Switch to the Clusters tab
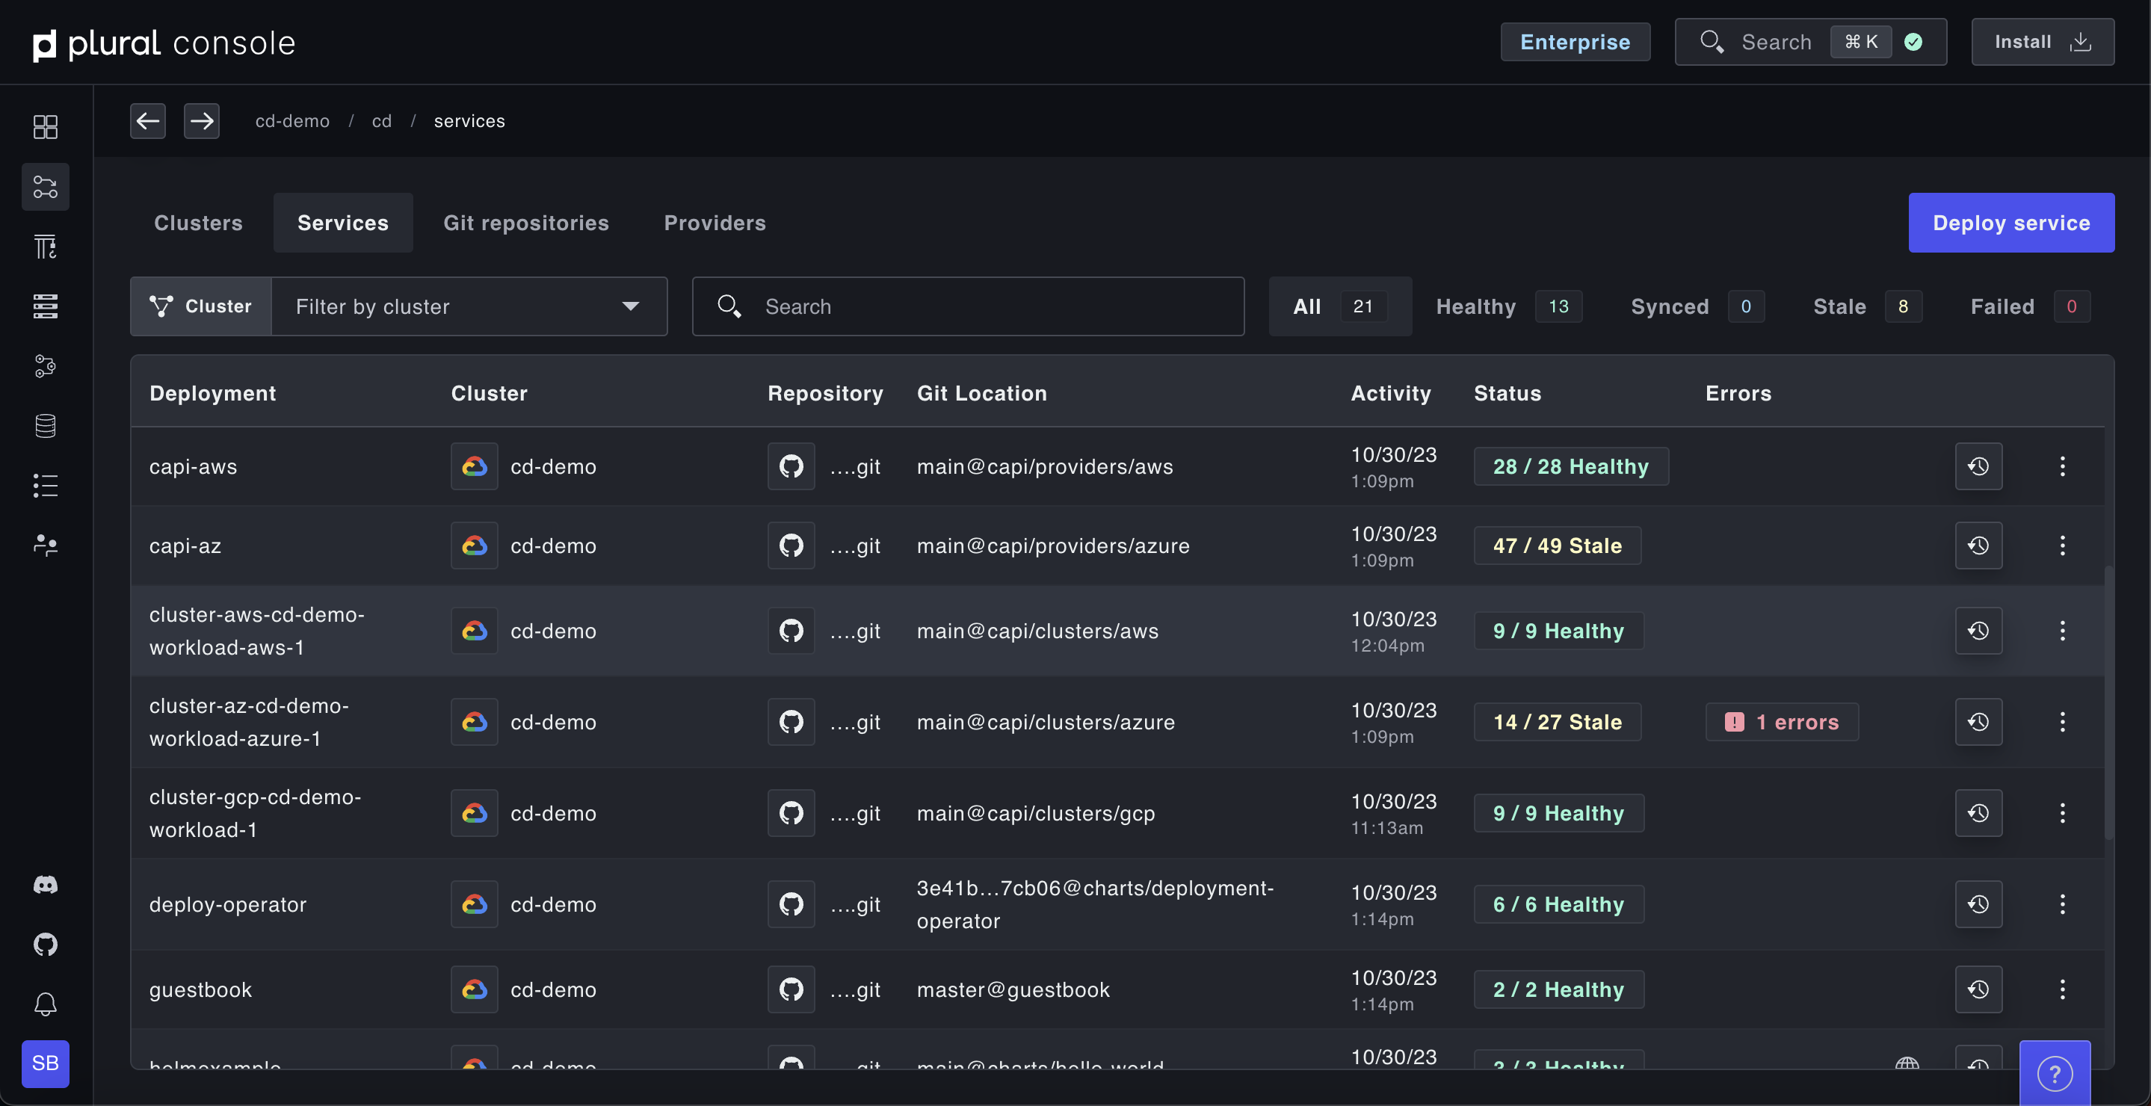 pyautogui.click(x=199, y=223)
